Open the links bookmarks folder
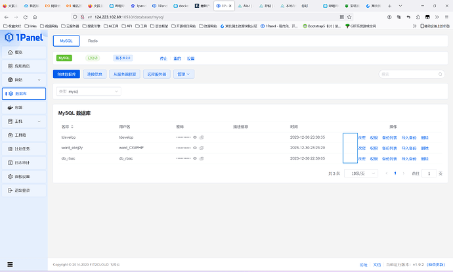The width and height of the screenshot is (453, 272). (31, 26)
